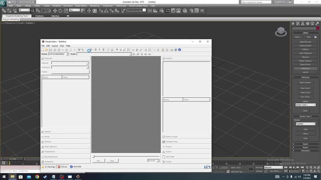This screenshot has height=180, width=321.
Task: Expand the Data Table section in Model Editor
Action: 186,156
